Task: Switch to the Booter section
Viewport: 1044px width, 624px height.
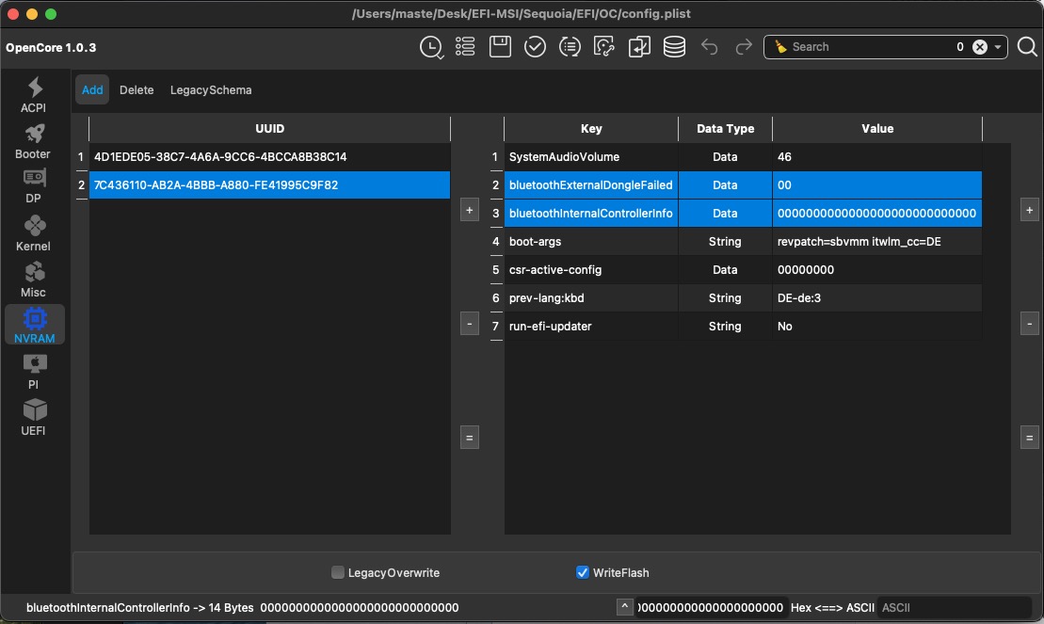Action: 34,142
